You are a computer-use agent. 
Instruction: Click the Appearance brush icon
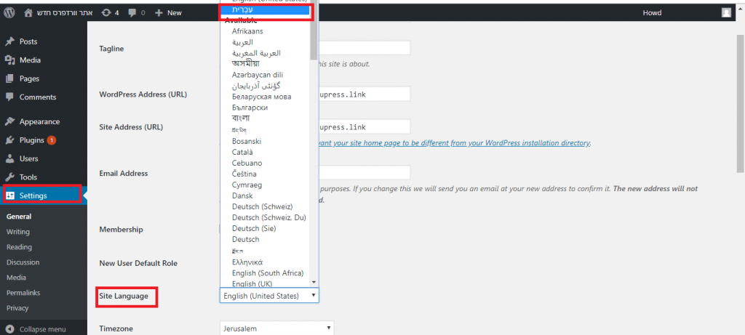click(10, 121)
